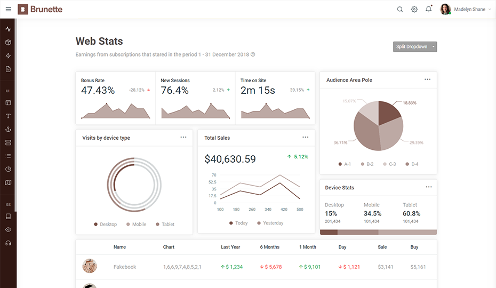Viewport: 496px width, 288px height.
Task: Sort by the Day column header
Action: point(342,247)
